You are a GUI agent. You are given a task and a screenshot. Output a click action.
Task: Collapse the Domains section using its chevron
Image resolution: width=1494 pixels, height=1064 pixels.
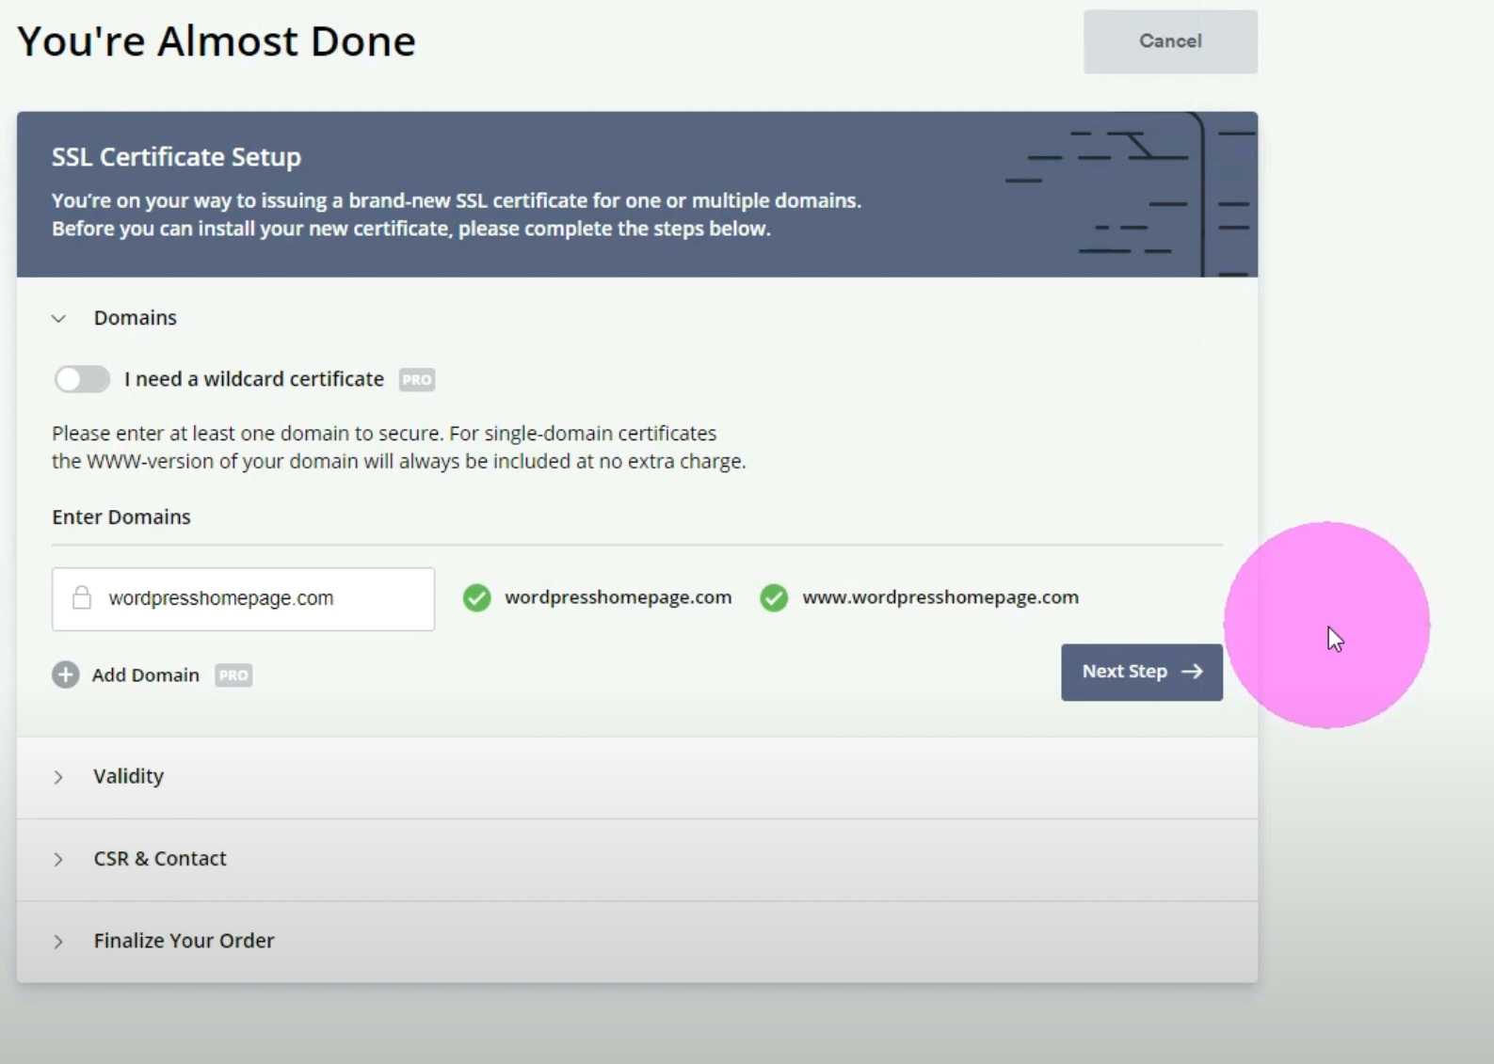(58, 319)
